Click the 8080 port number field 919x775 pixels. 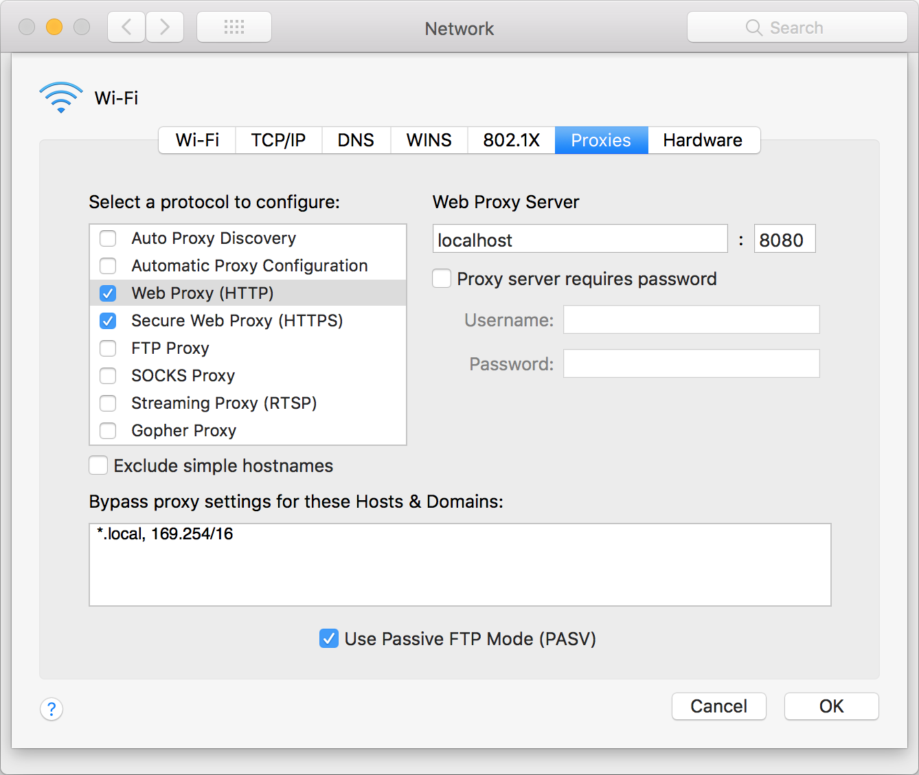point(784,240)
